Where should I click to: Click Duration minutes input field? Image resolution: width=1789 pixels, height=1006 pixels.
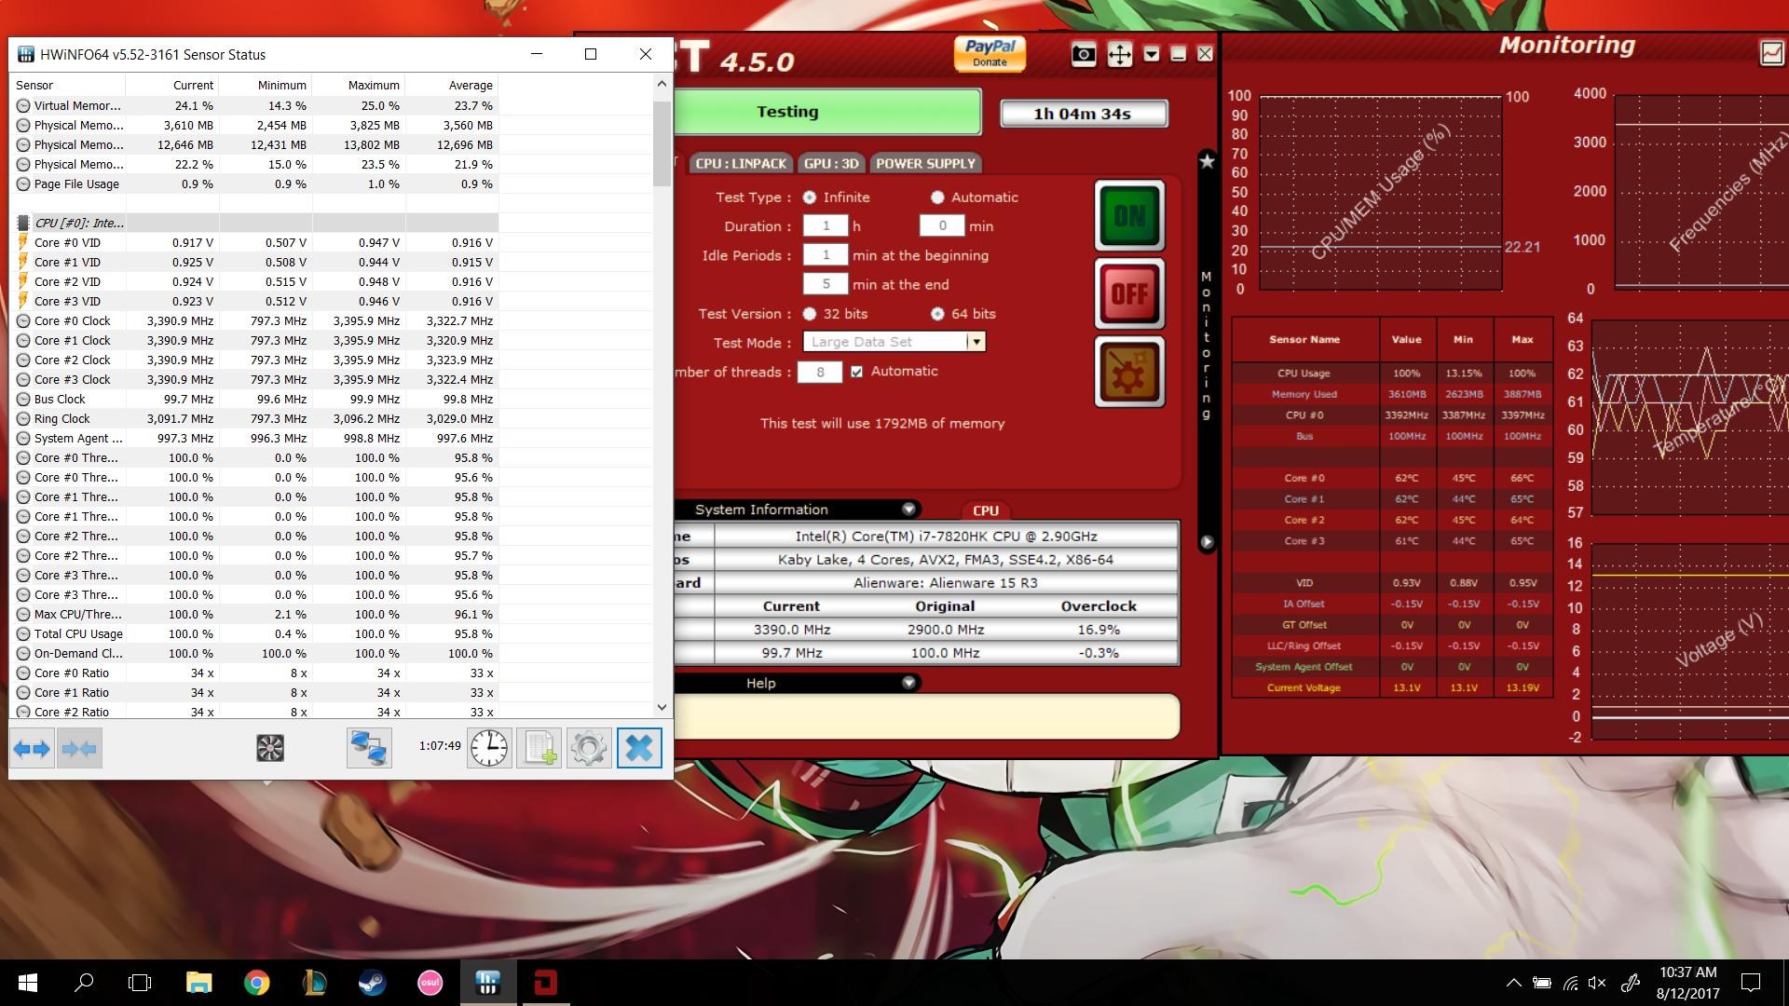(x=942, y=226)
